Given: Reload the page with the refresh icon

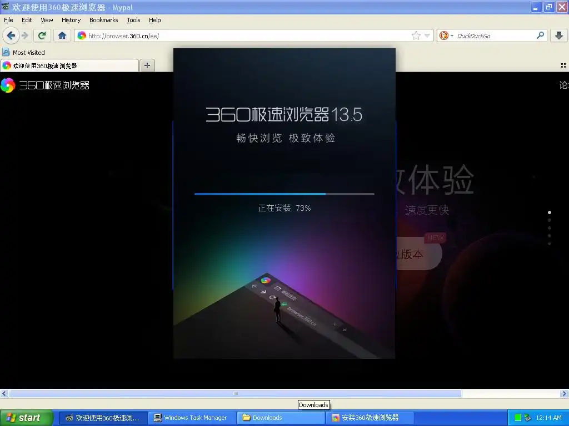Looking at the screenshot, I should pos(42,35).
